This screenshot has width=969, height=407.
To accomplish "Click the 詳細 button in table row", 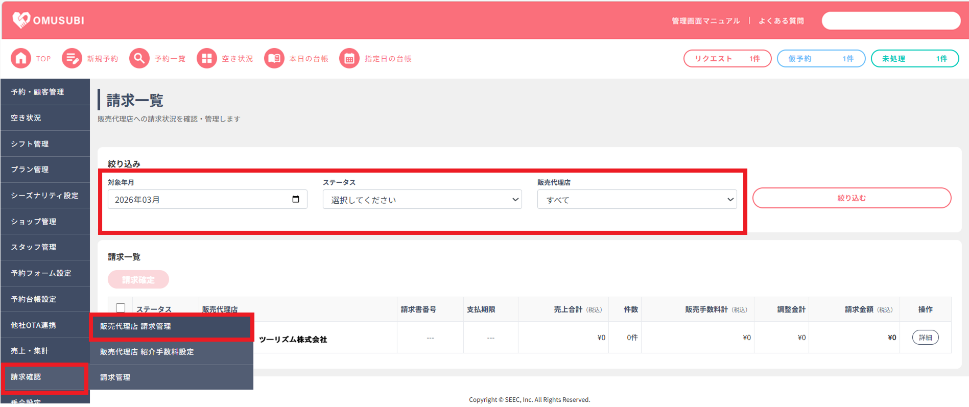I will pyautogui.click(x=925, y=338).
